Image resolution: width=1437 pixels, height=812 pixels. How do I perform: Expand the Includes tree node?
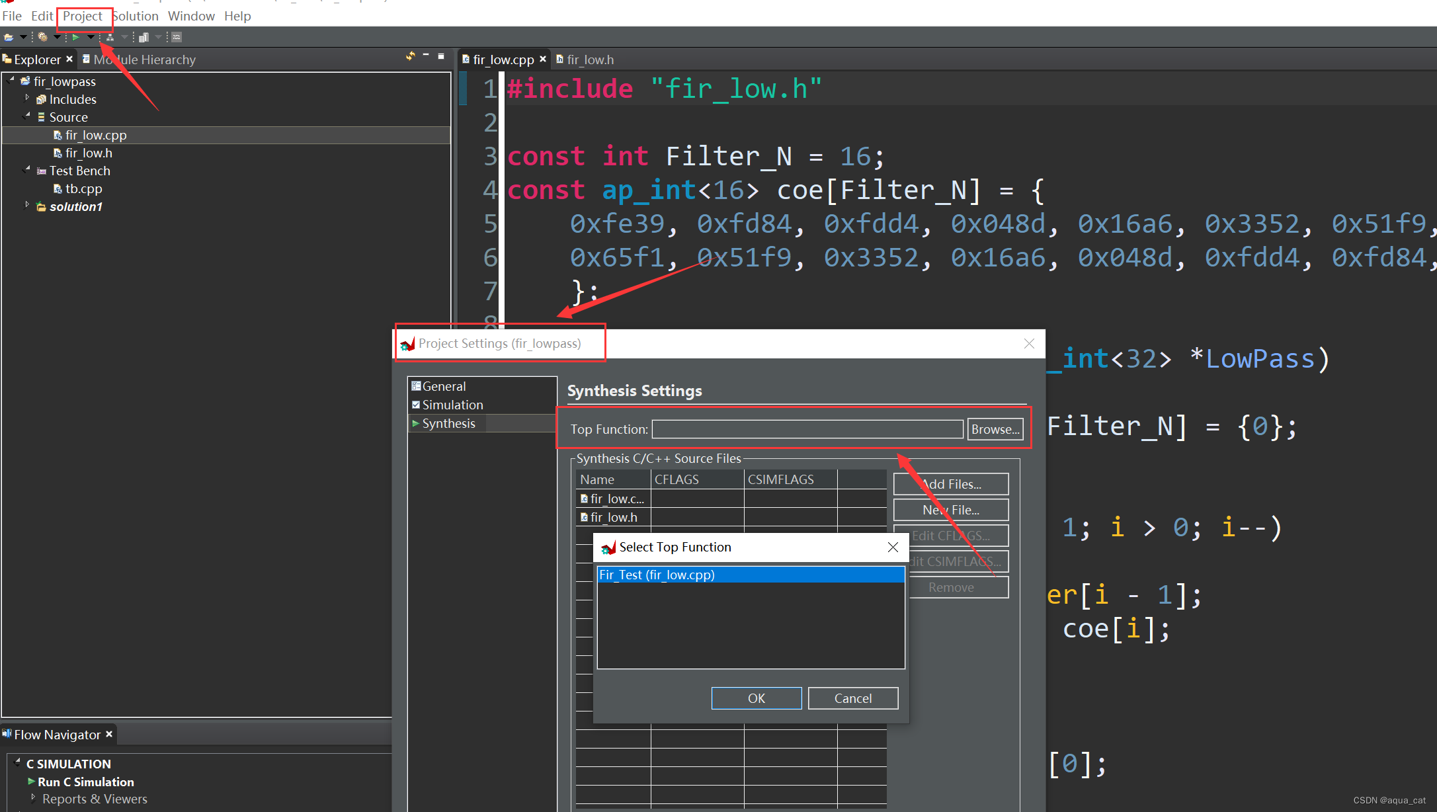point(27,98)
